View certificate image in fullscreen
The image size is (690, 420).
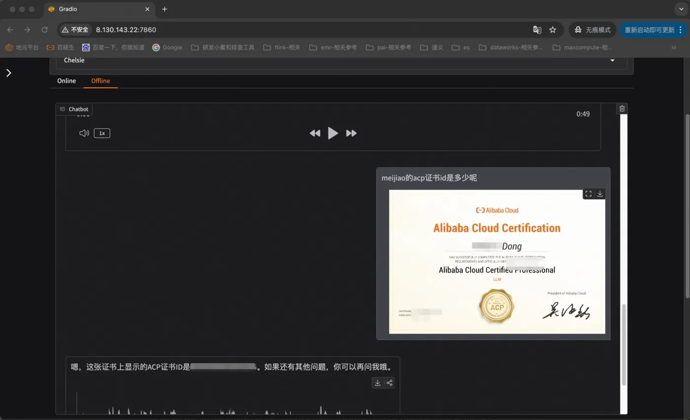(588, 194)
